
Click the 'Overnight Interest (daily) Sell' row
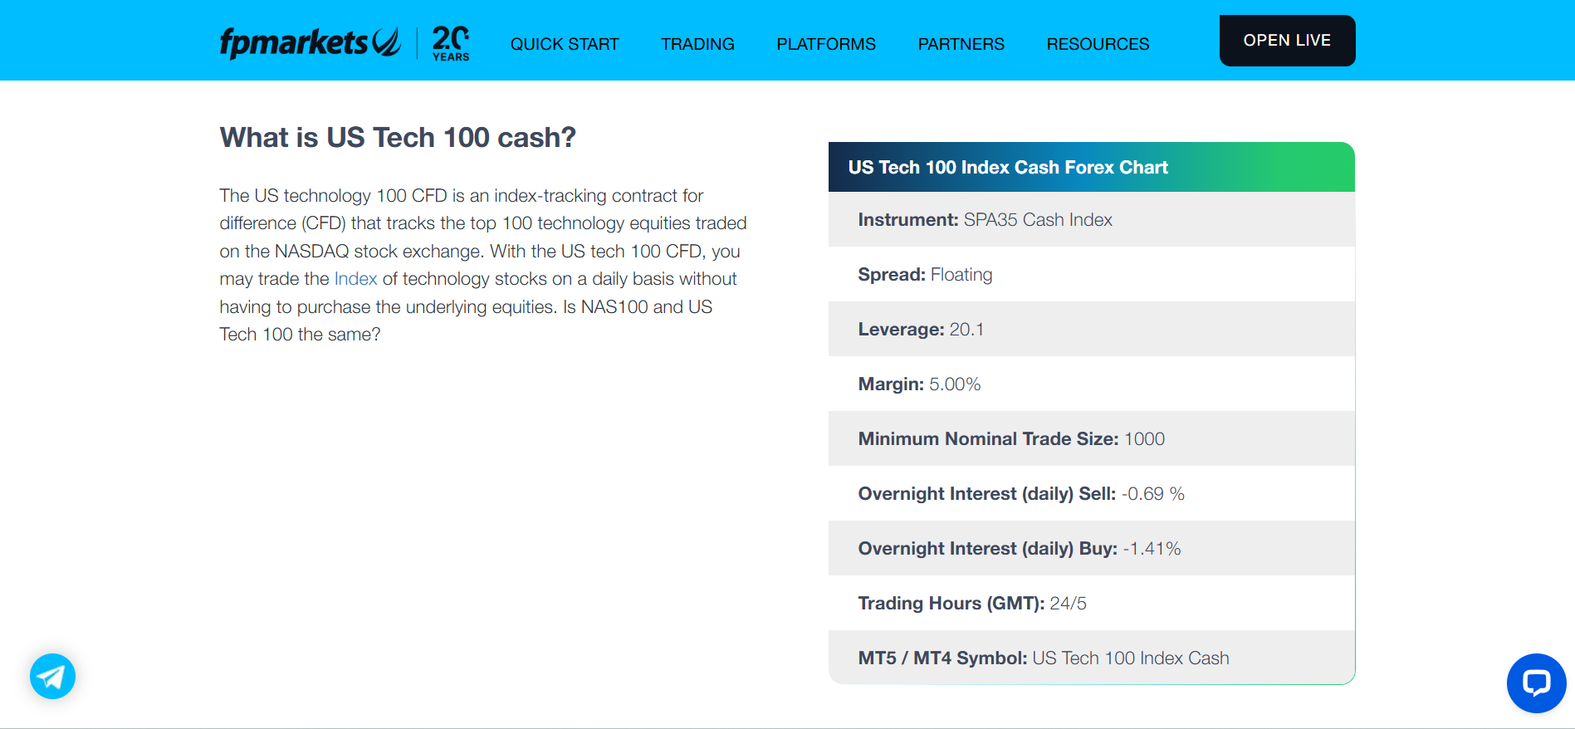(x=1091, y=493)
